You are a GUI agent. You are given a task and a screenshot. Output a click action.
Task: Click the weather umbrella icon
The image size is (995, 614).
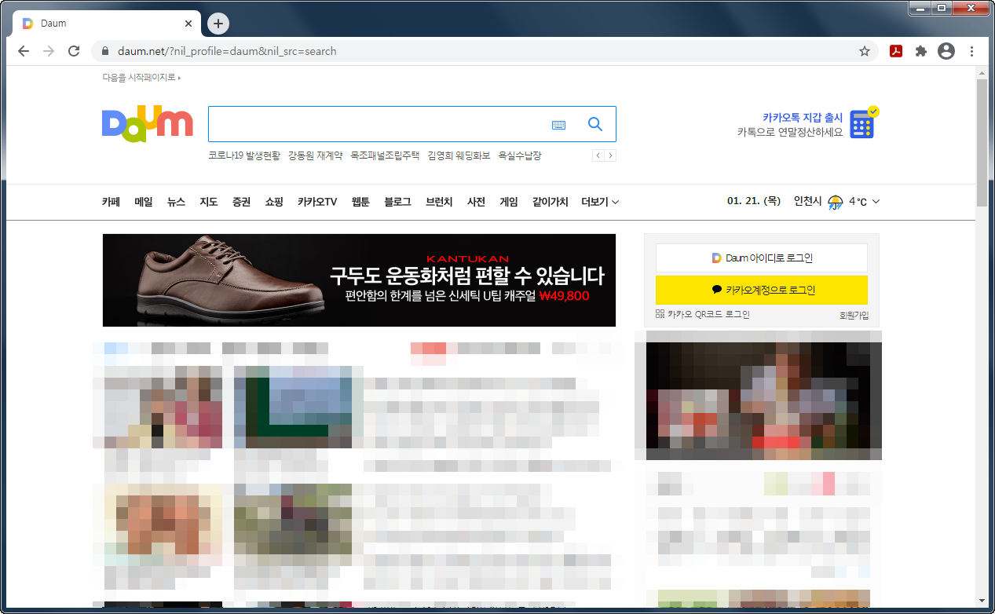[x=835, y=203]
